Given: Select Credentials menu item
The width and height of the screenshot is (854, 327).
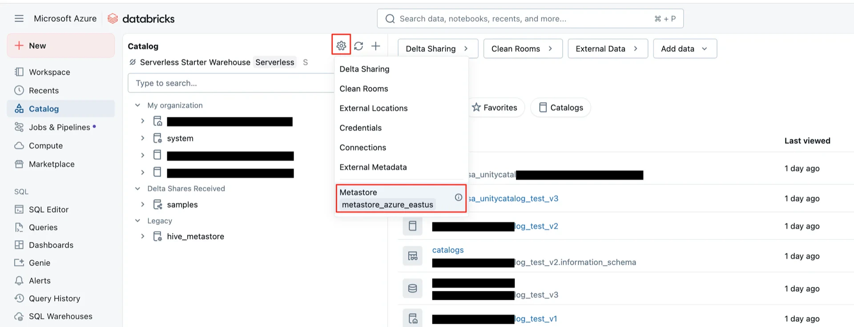Looking at the screenshot, I should (401, 128).
